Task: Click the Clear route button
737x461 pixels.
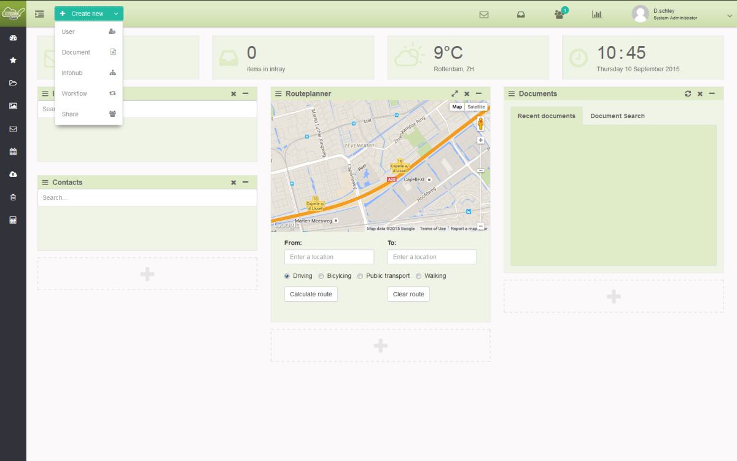Action: [x=408, y=294]
